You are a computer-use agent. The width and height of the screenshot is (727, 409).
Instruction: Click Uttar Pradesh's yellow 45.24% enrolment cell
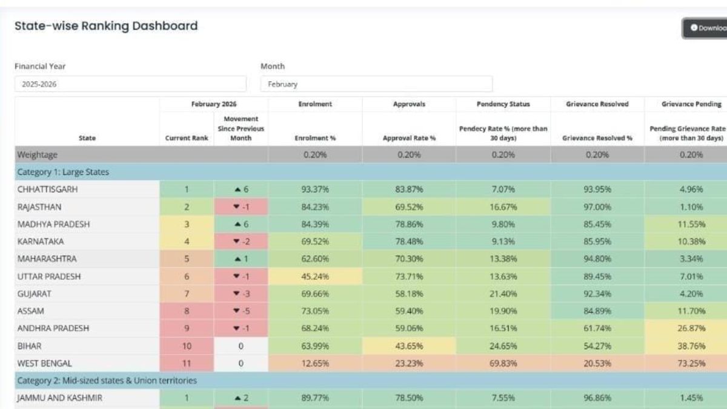click(315, 277)
